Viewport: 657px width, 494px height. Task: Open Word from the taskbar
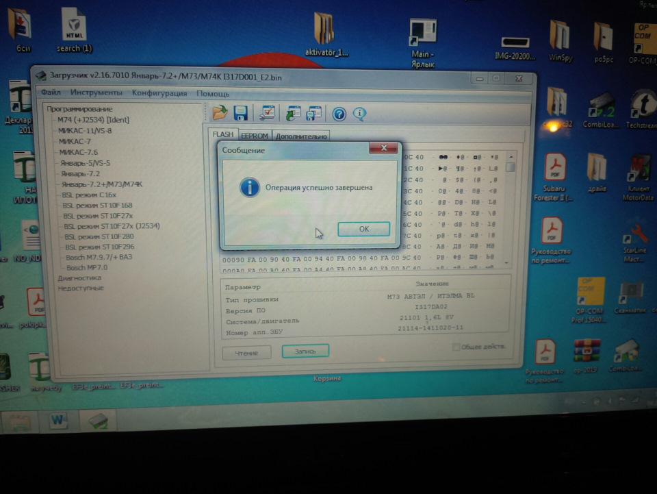click(x=58, y=420)
